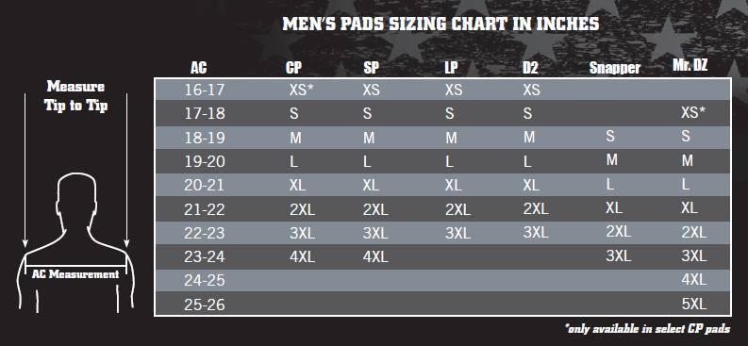Click the shoulder silhouette illustration

pos(75,242)
